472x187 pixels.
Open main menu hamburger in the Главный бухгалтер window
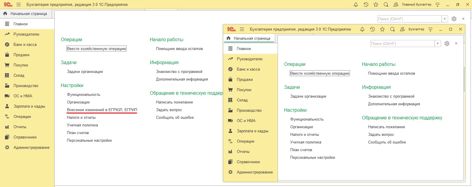(19, 4)
